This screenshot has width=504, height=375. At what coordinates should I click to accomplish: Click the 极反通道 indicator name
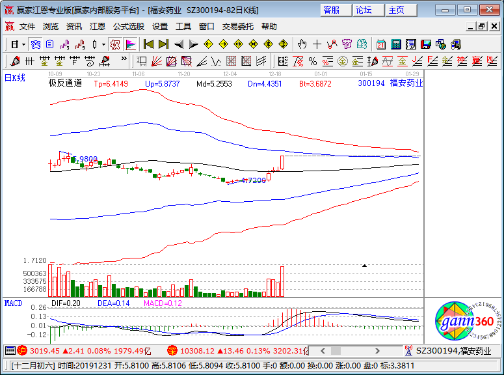click(65, 83)
